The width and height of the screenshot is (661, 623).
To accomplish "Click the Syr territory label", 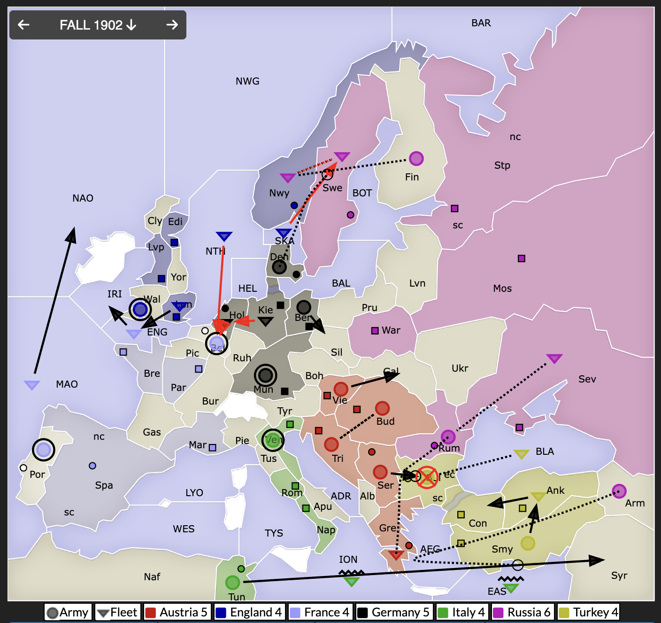I will tap(619, 576).
